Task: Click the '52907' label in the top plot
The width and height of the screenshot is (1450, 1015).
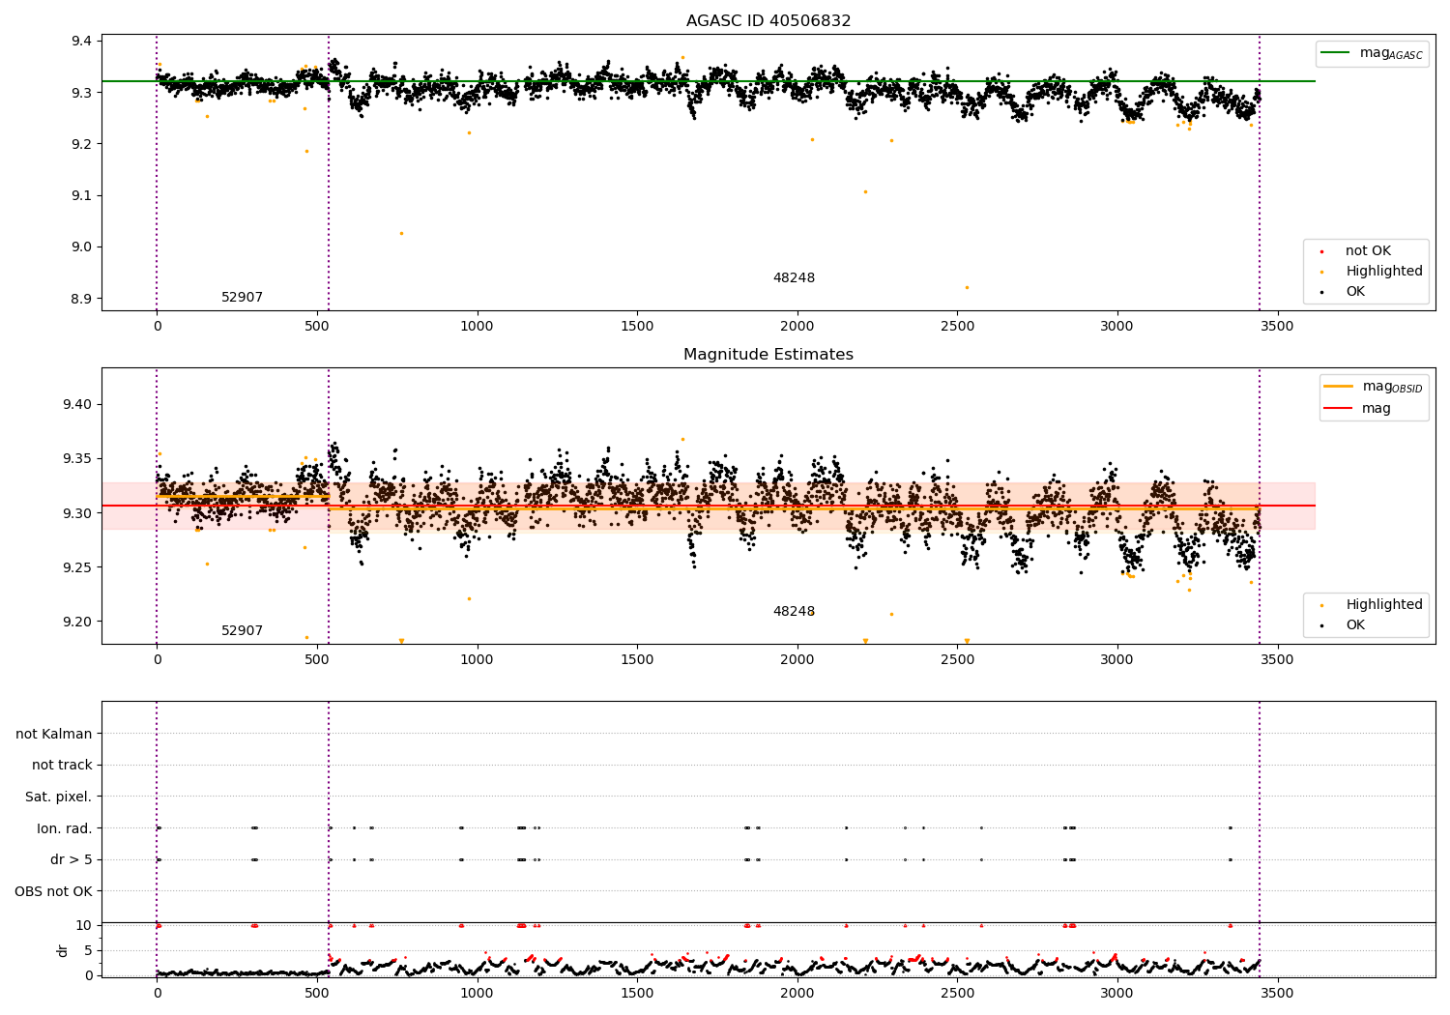Action: pos(242,298)
